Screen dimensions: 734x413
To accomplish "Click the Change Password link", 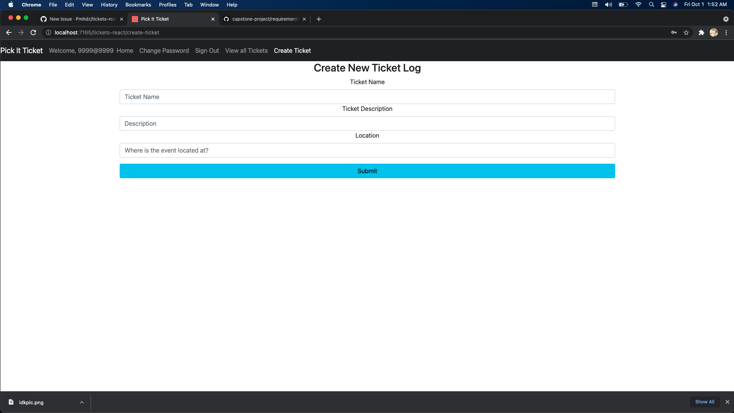I will [x=164, y=50].
